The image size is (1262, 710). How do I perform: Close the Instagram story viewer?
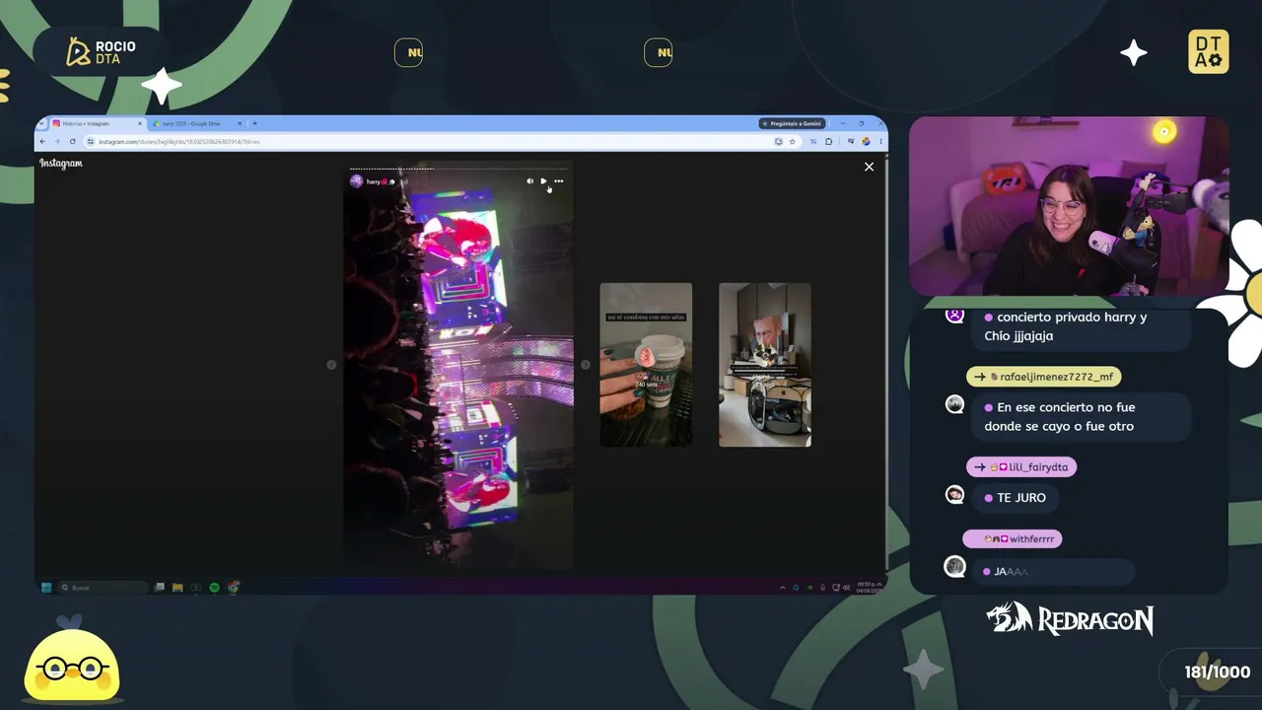[x=869, y=167]
